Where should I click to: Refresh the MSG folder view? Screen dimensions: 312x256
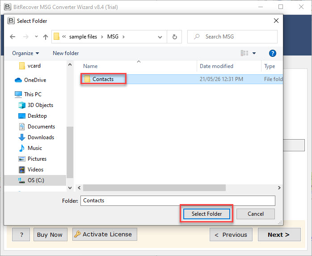coord(174,37)
